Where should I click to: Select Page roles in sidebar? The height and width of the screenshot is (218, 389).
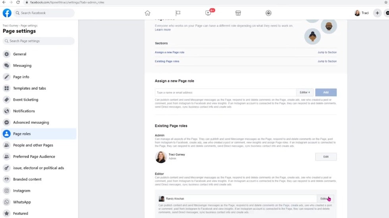(39, 134)
